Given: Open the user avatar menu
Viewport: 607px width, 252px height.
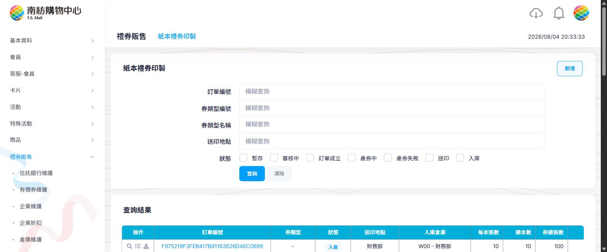Looking at the screenshot, I should 581,13.
